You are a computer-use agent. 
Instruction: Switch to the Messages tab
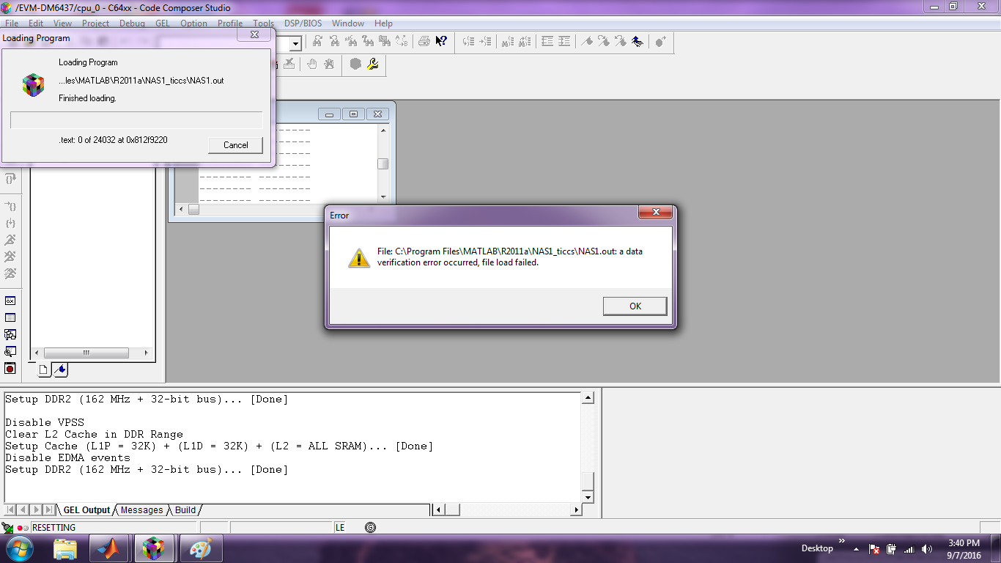(141, 510)
